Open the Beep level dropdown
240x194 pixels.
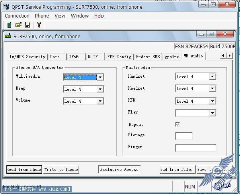100,89
